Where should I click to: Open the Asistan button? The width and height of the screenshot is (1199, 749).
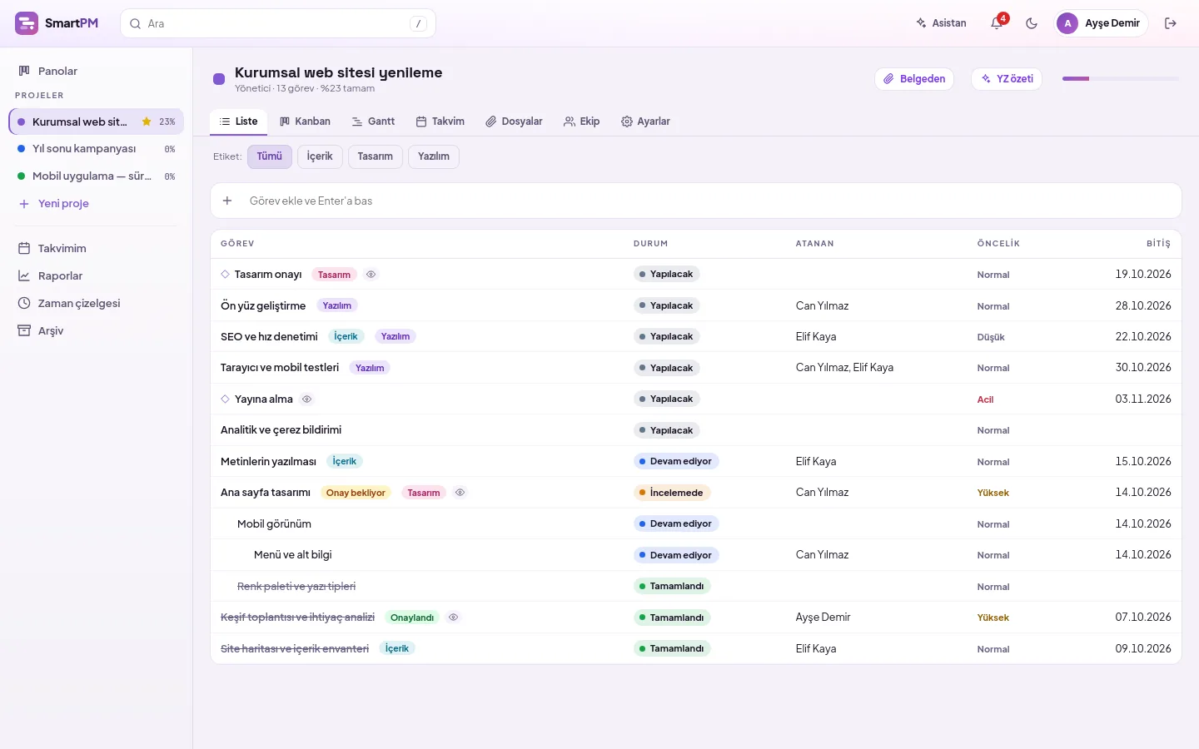pyautogui.click(x=941, y=23)
